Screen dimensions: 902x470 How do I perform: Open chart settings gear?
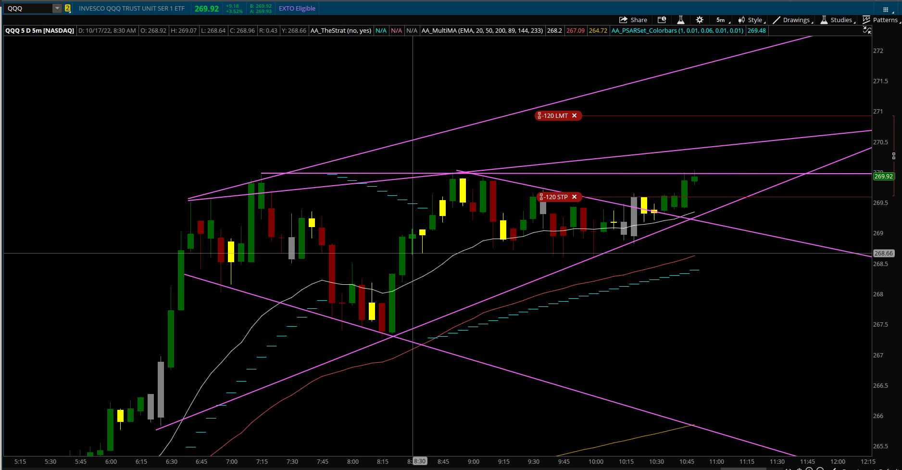[700, 20]
